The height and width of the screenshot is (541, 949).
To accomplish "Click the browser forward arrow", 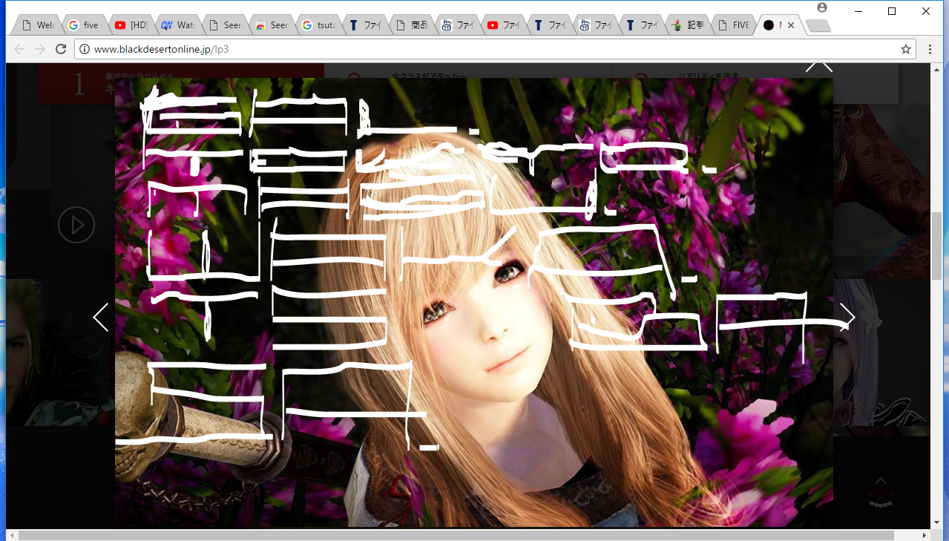I will click(40, 49).
